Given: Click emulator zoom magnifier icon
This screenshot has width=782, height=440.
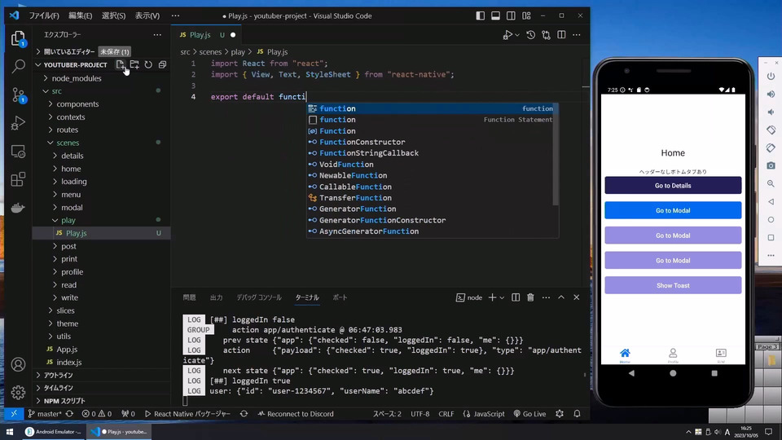Looking at the screenshot, I should pos(771,183).
